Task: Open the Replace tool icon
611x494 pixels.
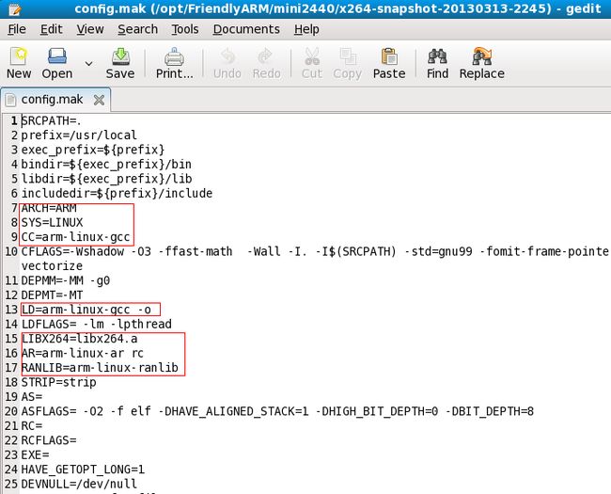Action: click(x=482, y=56)
